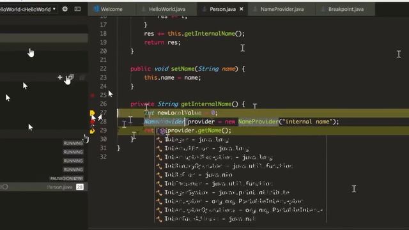This screenshot has height=230, width=409.
Task: Select InterceptorOperations PortableInterceptor suggestion
Action: 240,210
